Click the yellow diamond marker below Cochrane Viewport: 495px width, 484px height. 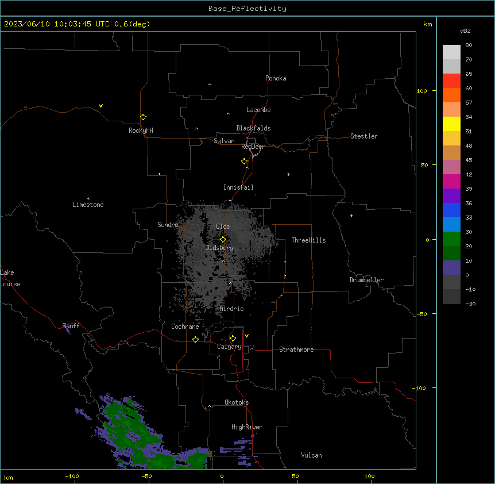tap(195, 339)
